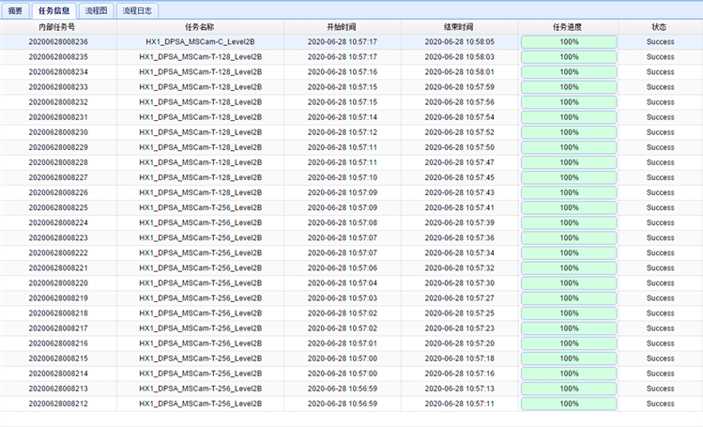Image resolution: width=703 pixels, height=427 pixels.
Task: Click progress bar of task 20200628008212
Action: pyautogui.click(x=569, y=404)
